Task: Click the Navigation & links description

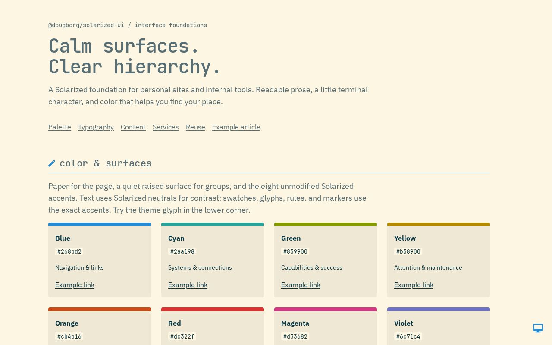Action: point(79,267)
